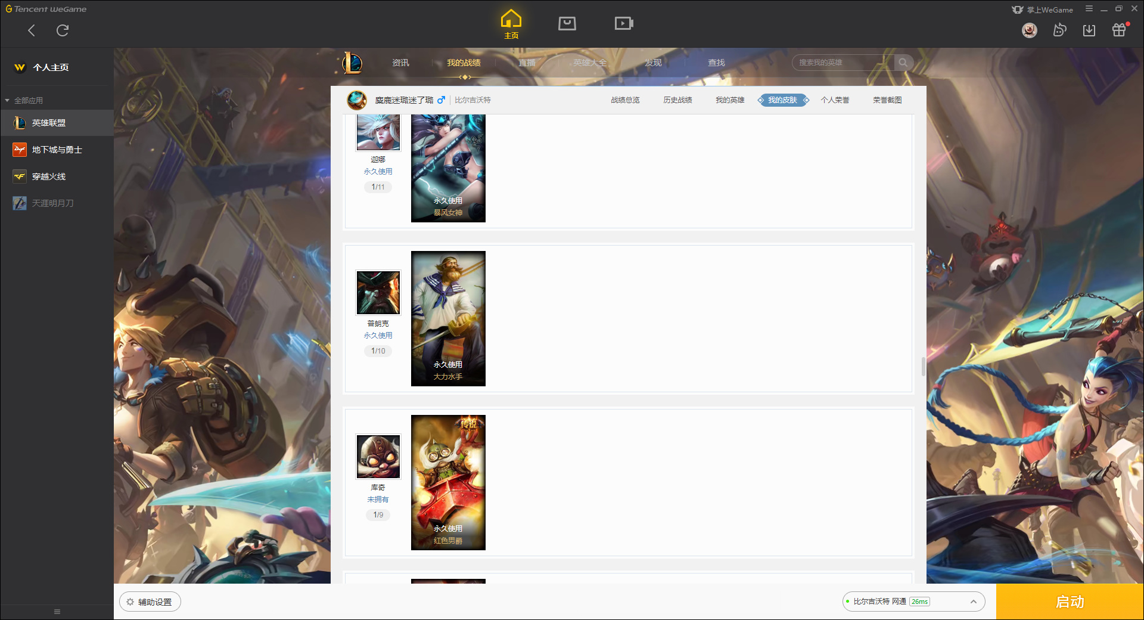Collapse the 全部应用 section
This screenshot has height=620, width=1144.
click(x=24, y=100)
